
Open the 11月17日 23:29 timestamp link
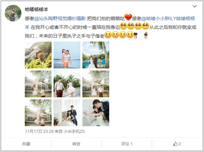[x=39, y=131]
